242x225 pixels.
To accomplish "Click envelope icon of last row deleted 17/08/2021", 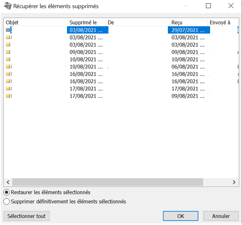I will (x=8, y=96).
